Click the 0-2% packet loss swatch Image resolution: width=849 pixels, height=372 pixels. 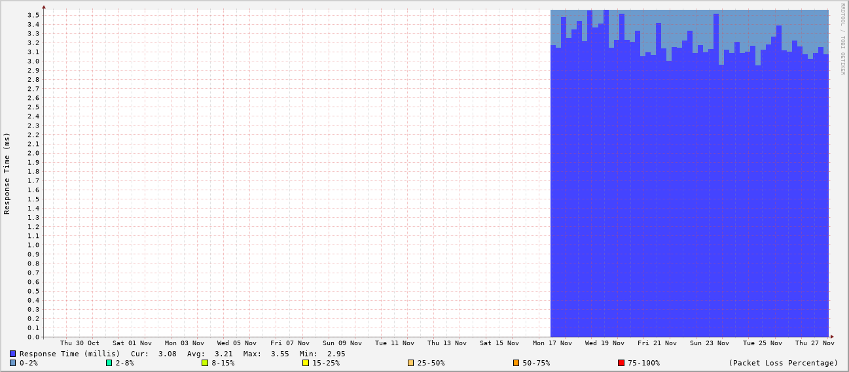(12, 363)
